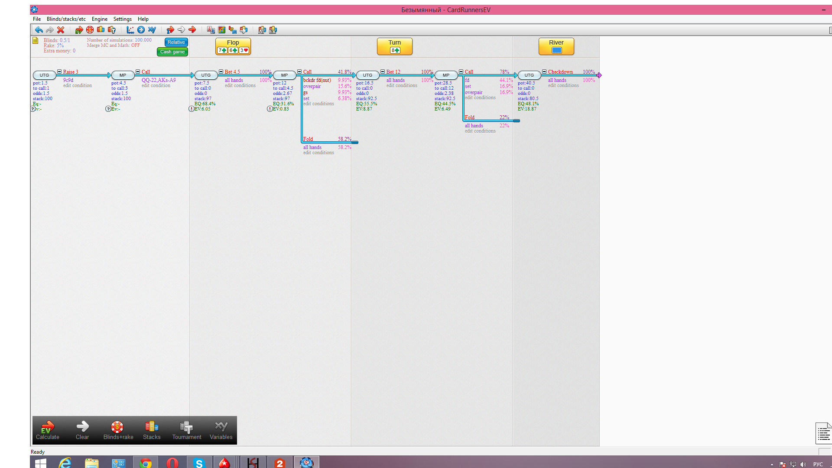The width and height of the screenshot is (832, 468).
Task: Click edit condition under 9c9d
Action: tap(78, 85)
